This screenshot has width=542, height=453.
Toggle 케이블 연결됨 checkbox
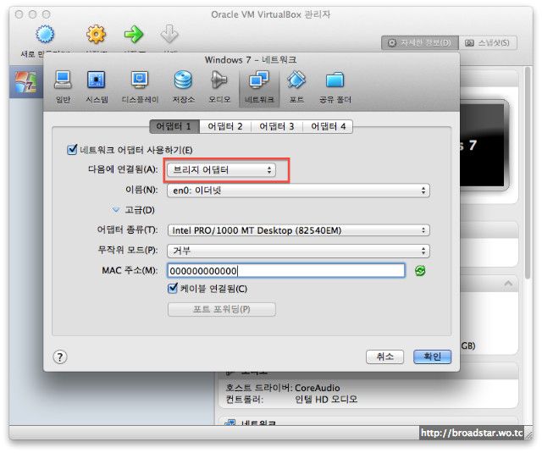(172, 288)
